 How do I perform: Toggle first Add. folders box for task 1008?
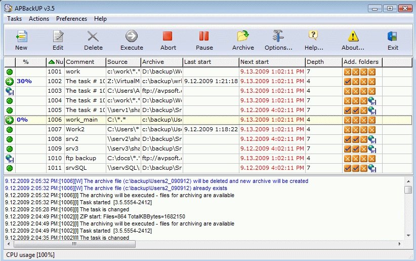[348, 139]
